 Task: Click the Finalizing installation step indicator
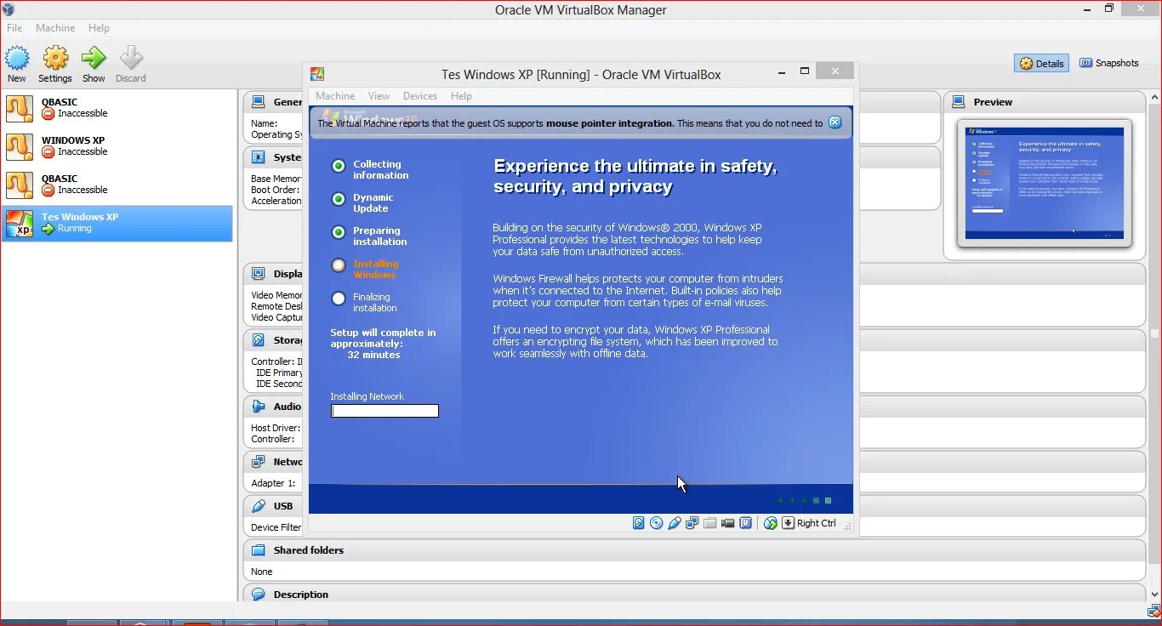pyautogui.click(x=339, y=299)
